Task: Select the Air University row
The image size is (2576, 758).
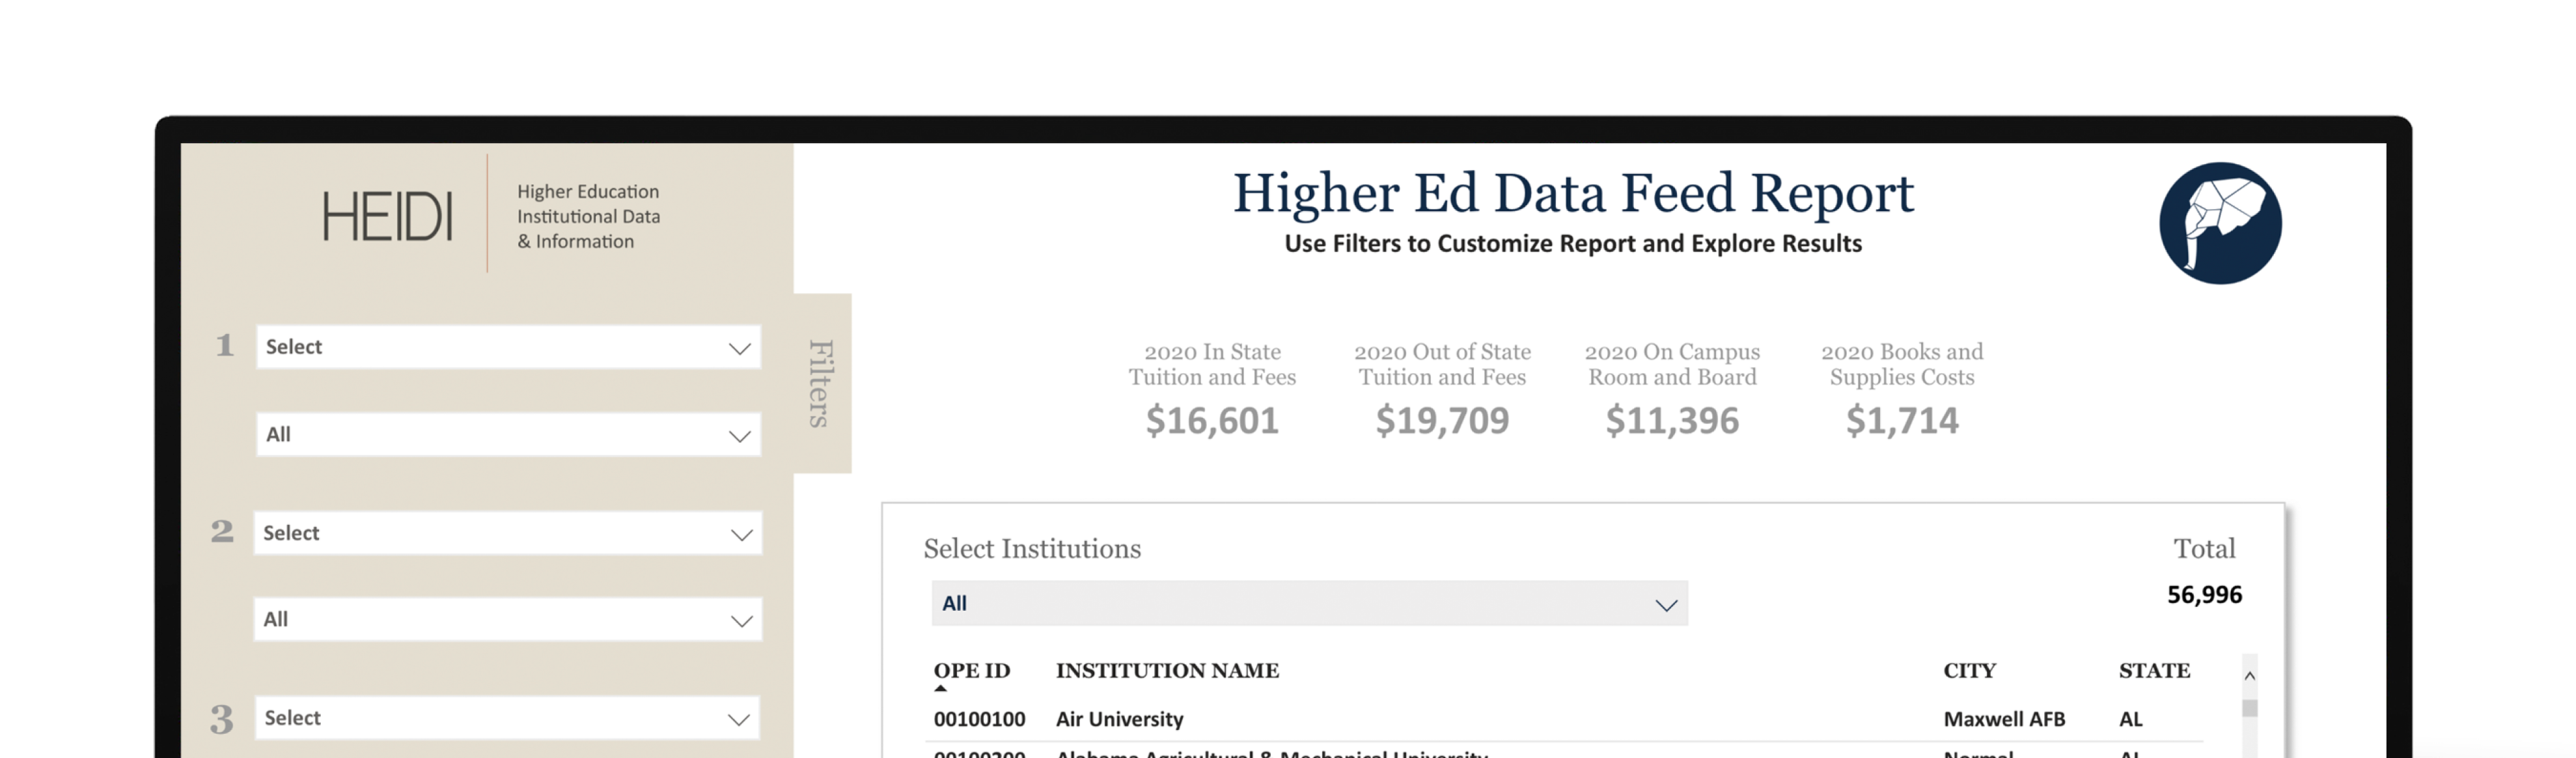Action: (1119, 719)
